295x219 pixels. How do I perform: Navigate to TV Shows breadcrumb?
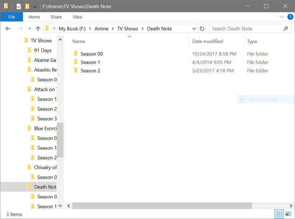click(x=128, y=29)
